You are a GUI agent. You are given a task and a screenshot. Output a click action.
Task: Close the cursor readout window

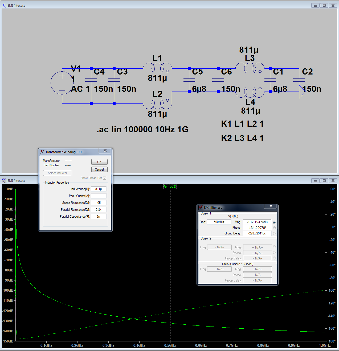pos(271,206)
